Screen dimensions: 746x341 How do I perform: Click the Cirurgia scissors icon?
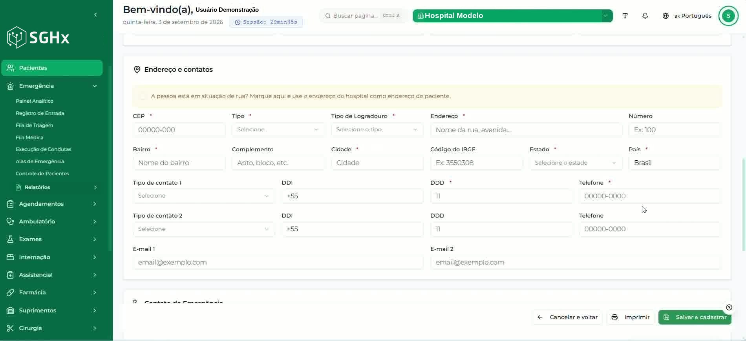(11, 328)
